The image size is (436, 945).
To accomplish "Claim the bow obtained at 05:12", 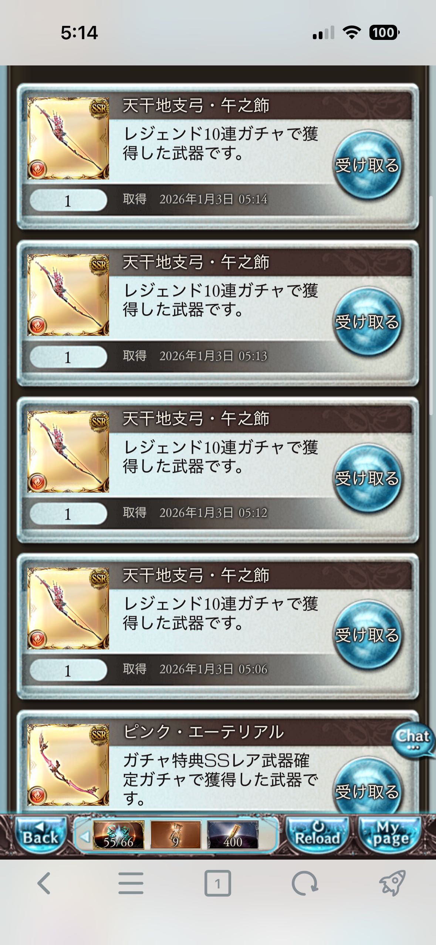I will coord(367,478).
